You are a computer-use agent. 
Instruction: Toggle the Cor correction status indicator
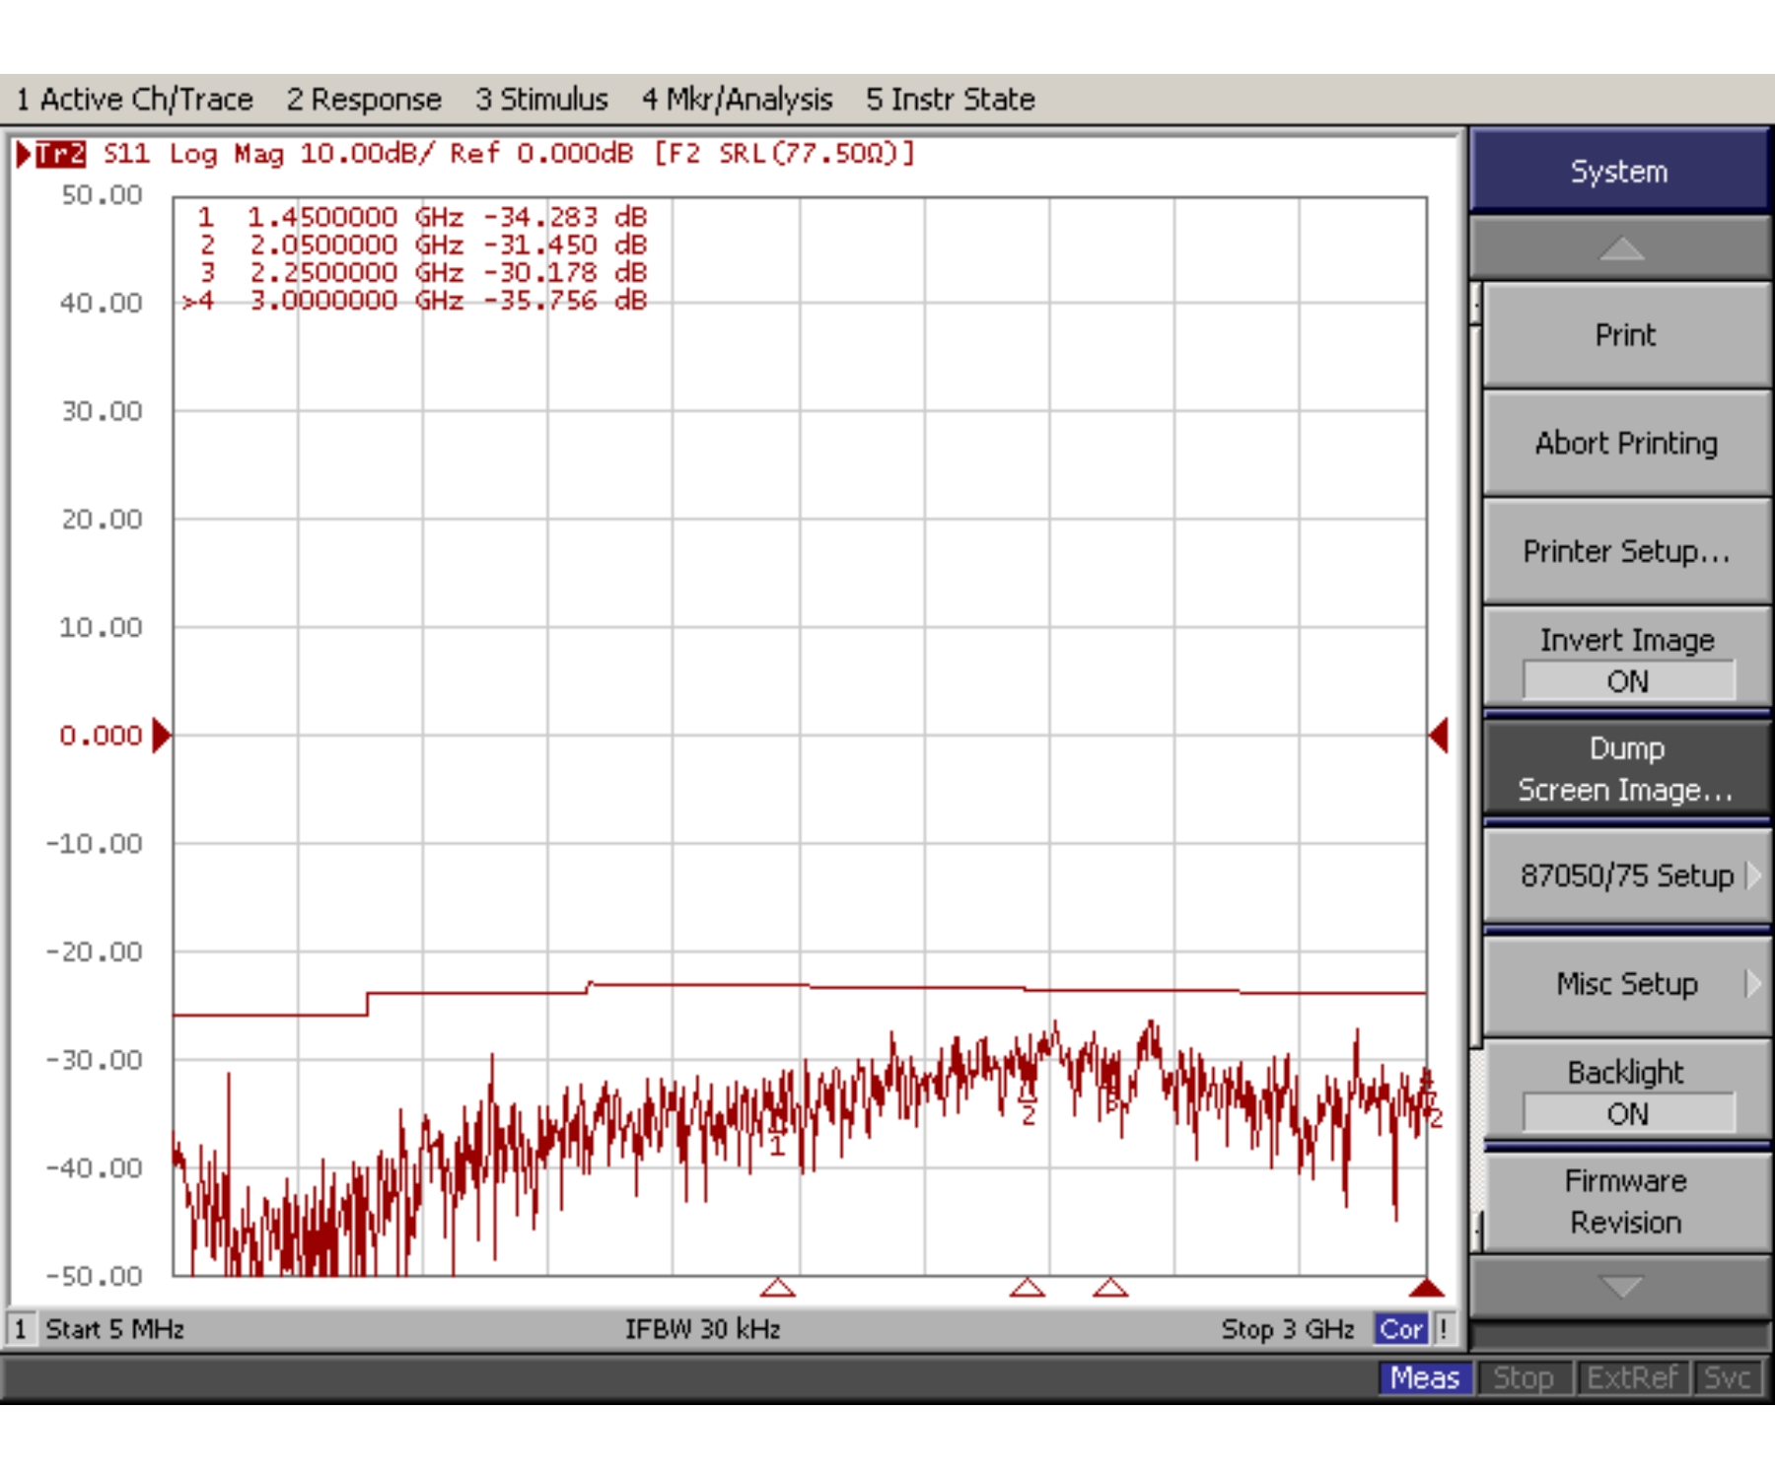(x=1400, y=1329)
